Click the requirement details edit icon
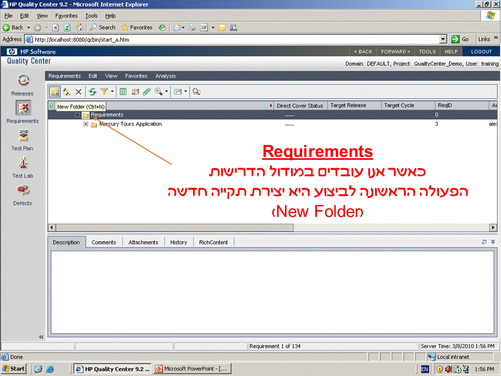 (135, 92)
